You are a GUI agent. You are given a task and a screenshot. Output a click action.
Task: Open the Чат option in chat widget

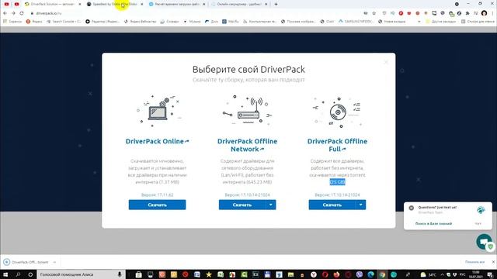(x=478, y=224)
